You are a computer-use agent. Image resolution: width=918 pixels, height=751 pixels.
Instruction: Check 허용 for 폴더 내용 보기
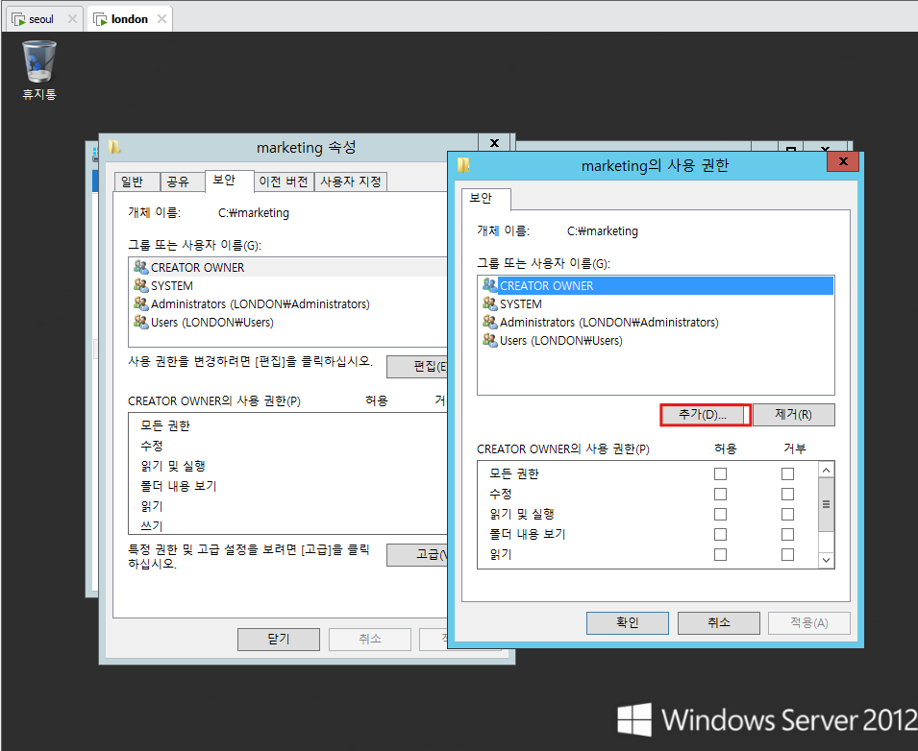tap(720, 535)
